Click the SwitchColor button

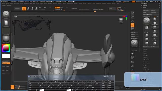click(x=6, y=61)
